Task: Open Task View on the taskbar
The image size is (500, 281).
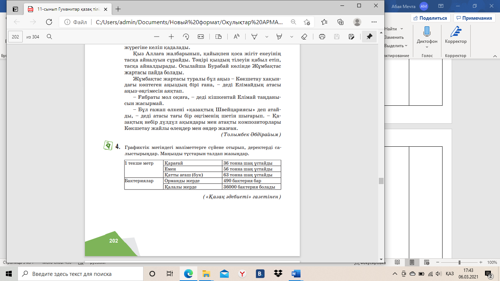Action: pos(170,274)
